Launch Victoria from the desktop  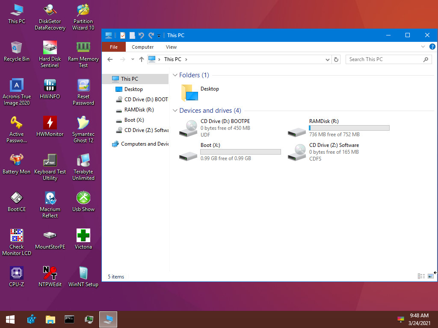click(x=83, y=239)
